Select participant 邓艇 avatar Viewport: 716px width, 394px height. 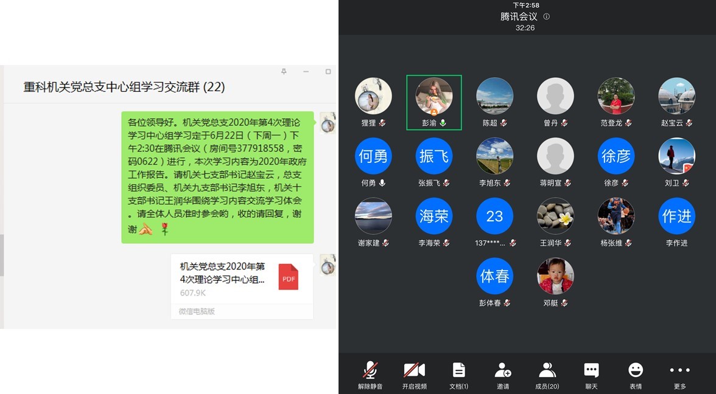point(555,276)
